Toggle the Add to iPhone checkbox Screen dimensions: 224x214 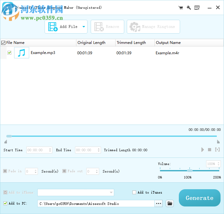pos(5,192)
